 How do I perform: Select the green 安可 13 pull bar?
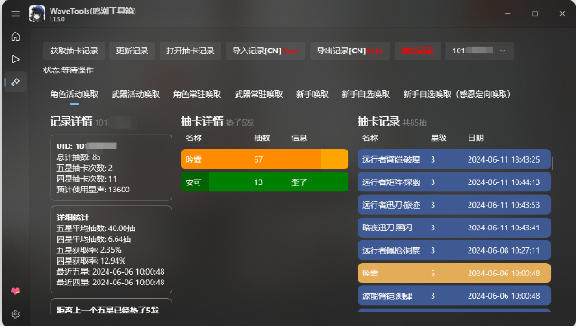coord(265,182)
